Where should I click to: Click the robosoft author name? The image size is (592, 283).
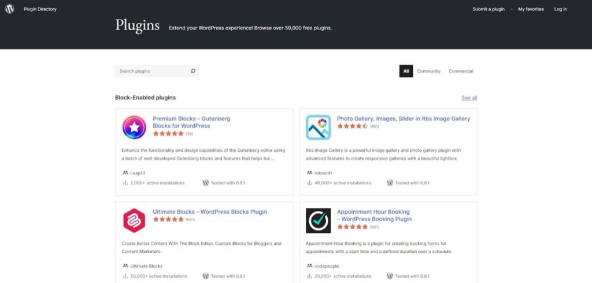(x=323, y=173)
